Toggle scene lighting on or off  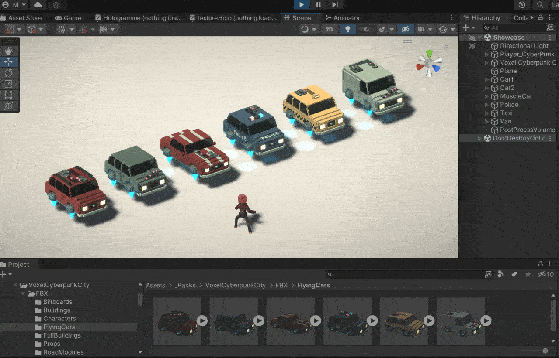point(348,29)
